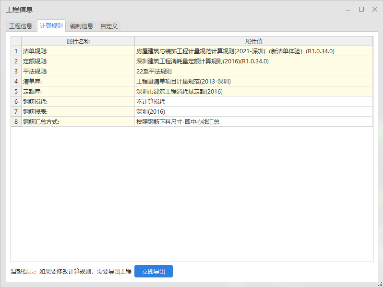Select the 定额库 property name cell
384x288 pixels.
coord(78,91)
